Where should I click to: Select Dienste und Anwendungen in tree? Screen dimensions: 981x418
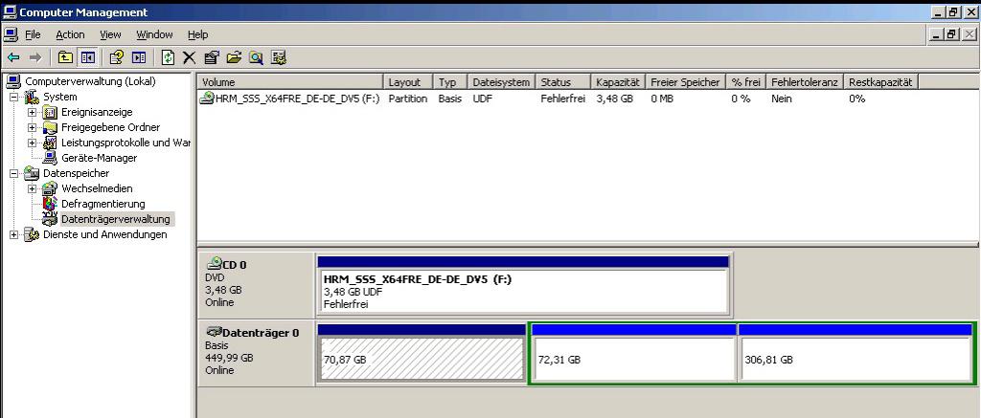click(105, 235)
